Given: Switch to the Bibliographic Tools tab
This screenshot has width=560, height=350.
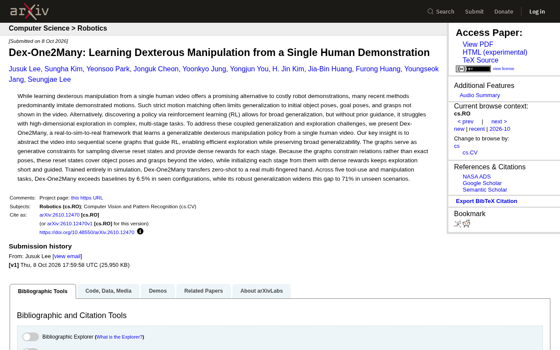Looking at the screenshot, I should pos(43,291).
